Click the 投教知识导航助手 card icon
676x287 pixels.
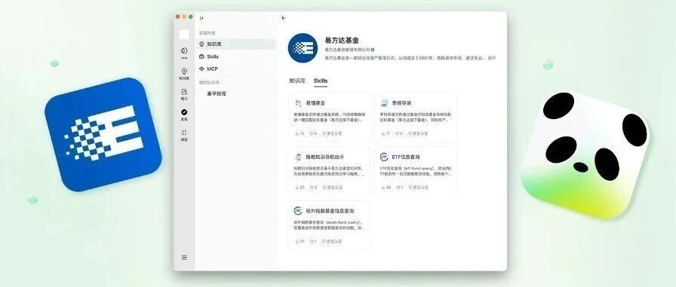(298, 157)
